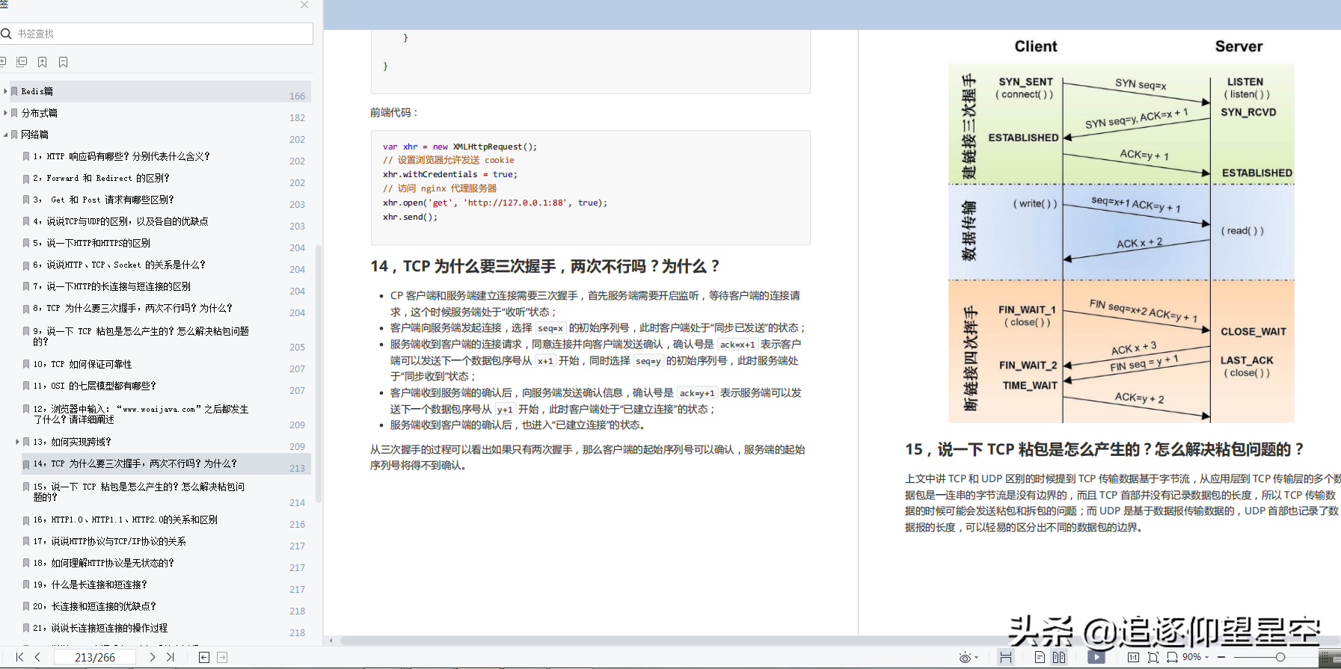Open bookmark 20, 长连接和短连接的优缺点

(x=94, y=606)
